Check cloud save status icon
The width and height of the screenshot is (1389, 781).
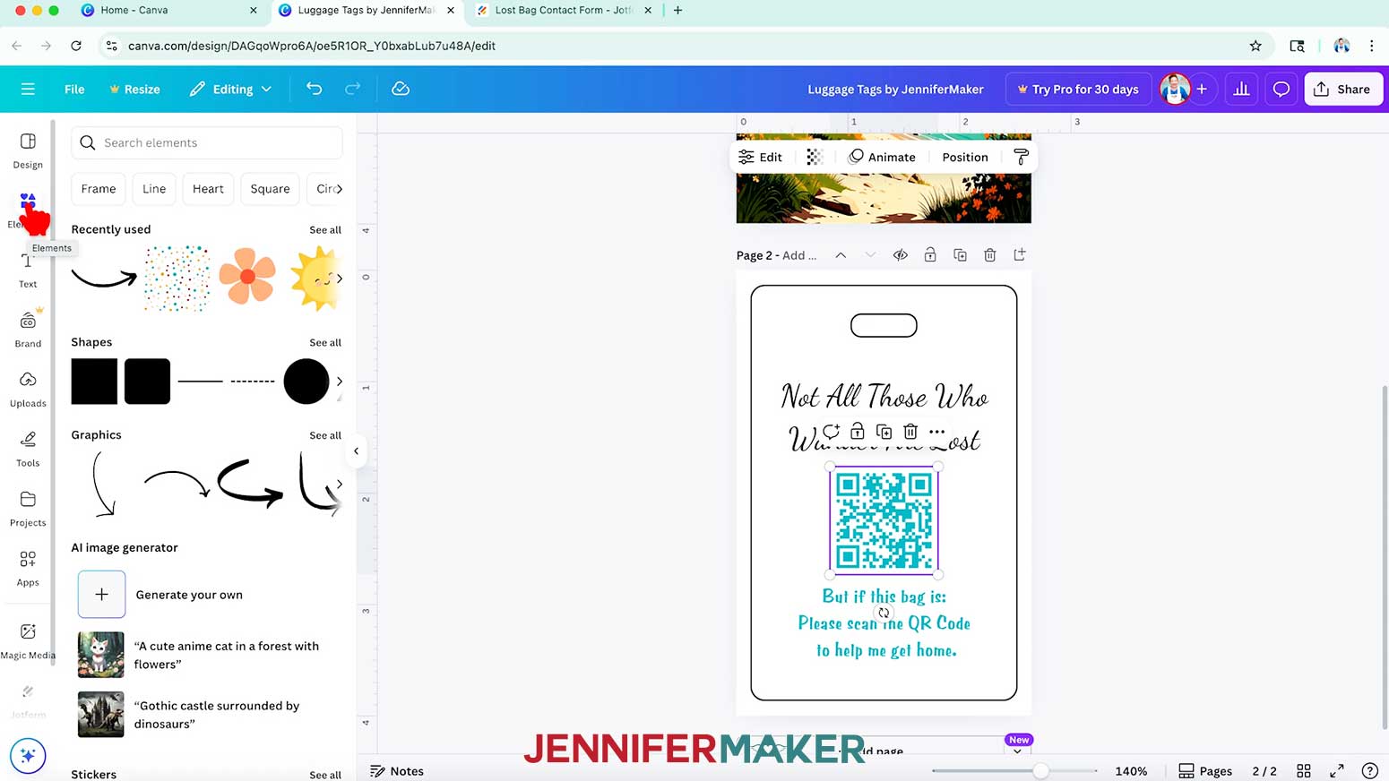[x=401, y=89]
